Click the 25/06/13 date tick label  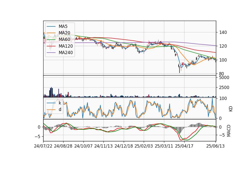click(x=215, y=146)
